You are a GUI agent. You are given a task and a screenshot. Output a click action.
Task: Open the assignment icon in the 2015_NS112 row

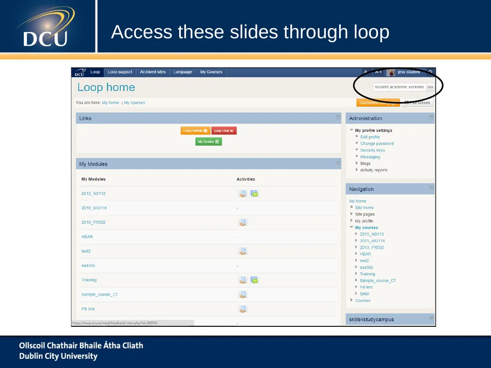pyautogui.click(x=243, y=194)
